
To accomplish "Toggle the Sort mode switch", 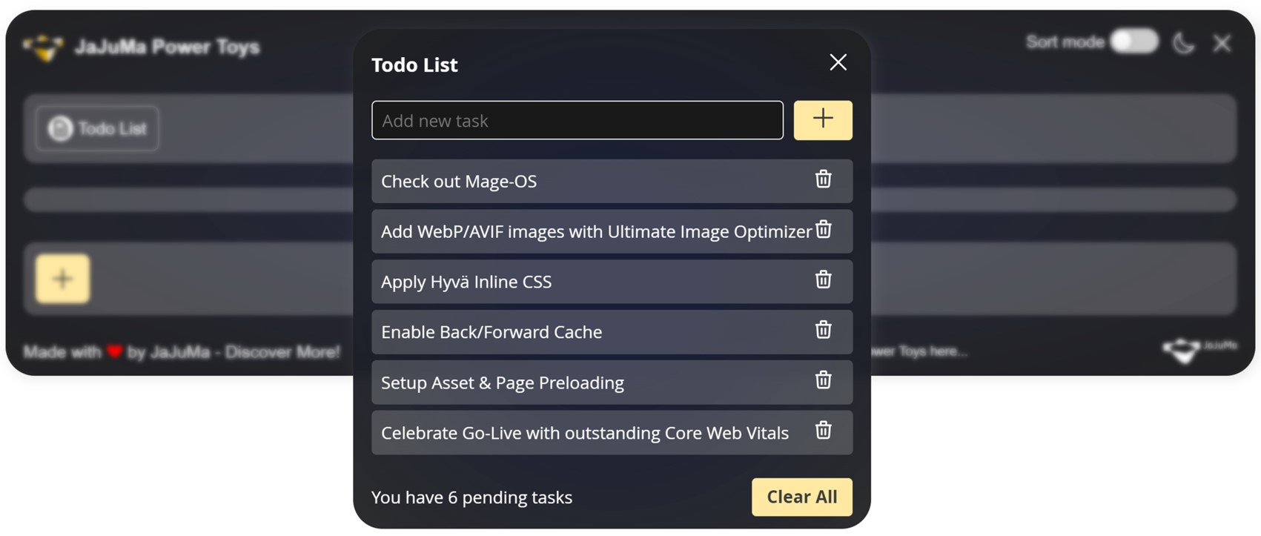I will click(1134, 42).
